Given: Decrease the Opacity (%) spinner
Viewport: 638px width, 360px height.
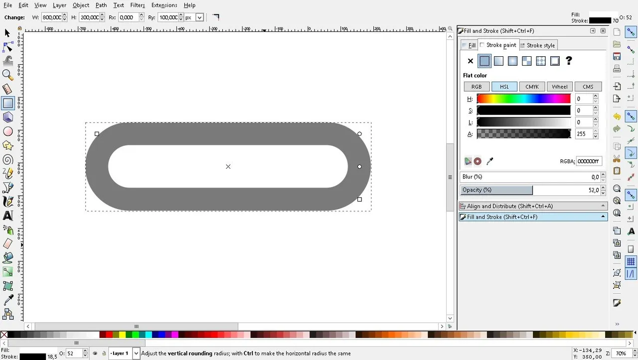Looking at the screenshot, I should tap(603, 192).
